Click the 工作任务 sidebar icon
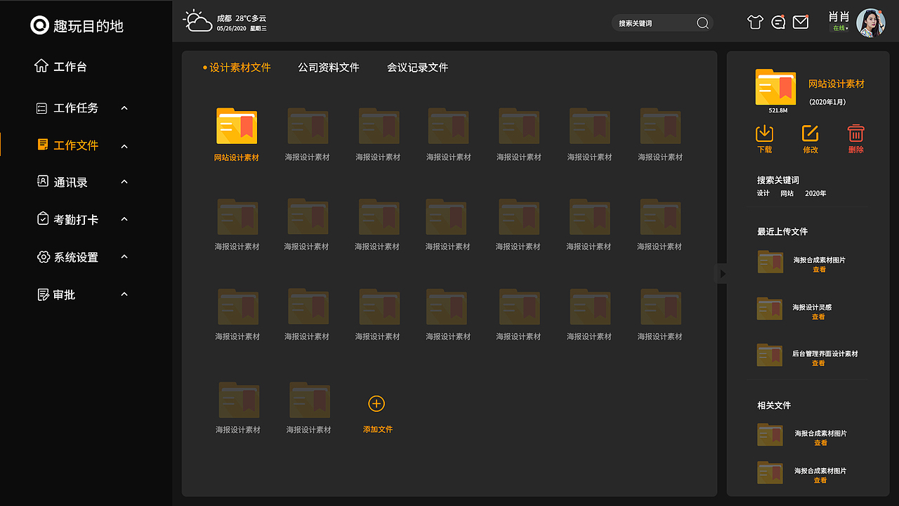Screen dimensions: 899x506 tap(42, 108)
